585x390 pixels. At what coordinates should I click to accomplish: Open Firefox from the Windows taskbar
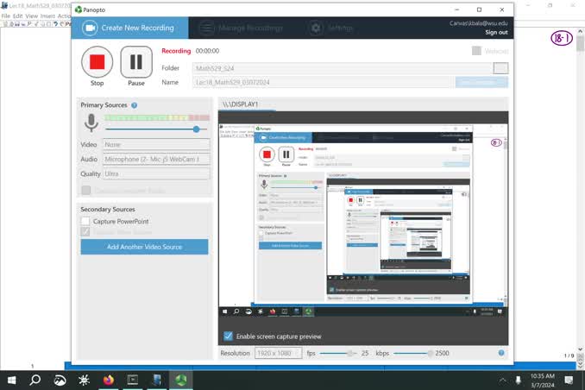[108, 380]
